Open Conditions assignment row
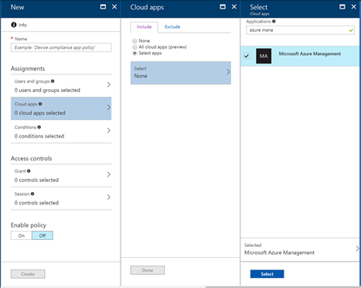This screenshot has height=288, width=361. tap(61, 132)
